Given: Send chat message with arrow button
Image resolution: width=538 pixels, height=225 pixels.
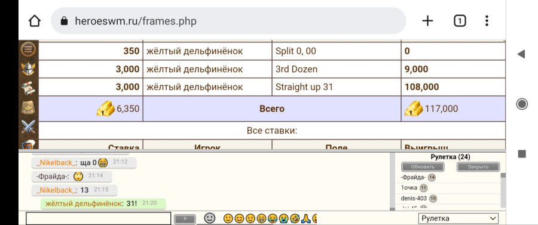Looking at the screenshot, I should click(185, 219).
